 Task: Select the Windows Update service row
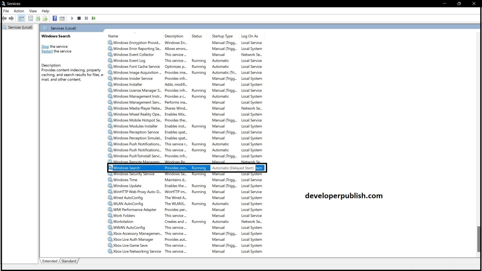pyautogui.click(x=127, y=186)
